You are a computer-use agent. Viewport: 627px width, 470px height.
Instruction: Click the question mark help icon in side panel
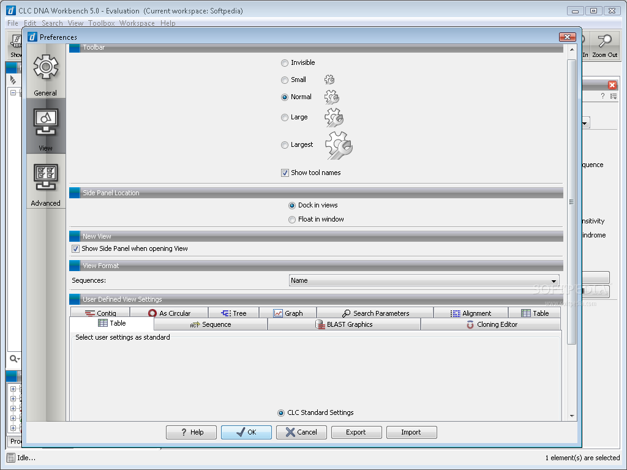(603, 96)
